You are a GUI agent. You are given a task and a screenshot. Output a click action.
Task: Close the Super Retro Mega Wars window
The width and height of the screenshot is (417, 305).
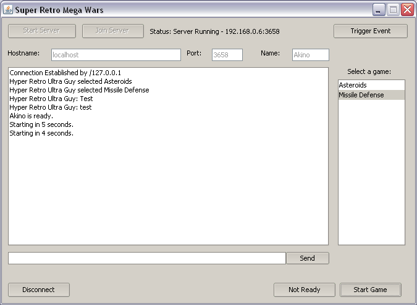pyautogui.click(x=408, y=10)
